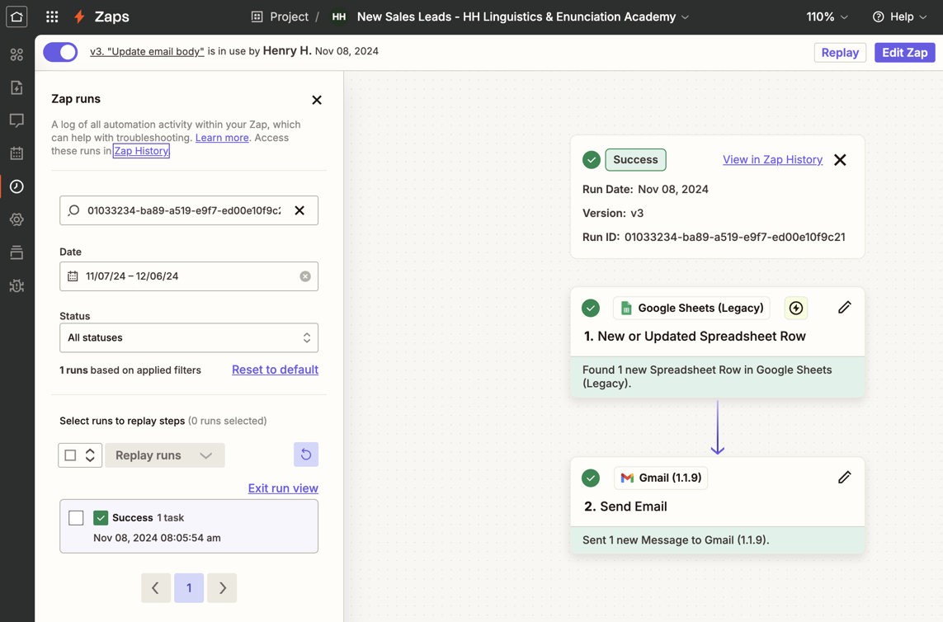
Task: Open the Replay runs dropdown
Action: [x=165, y=455]
